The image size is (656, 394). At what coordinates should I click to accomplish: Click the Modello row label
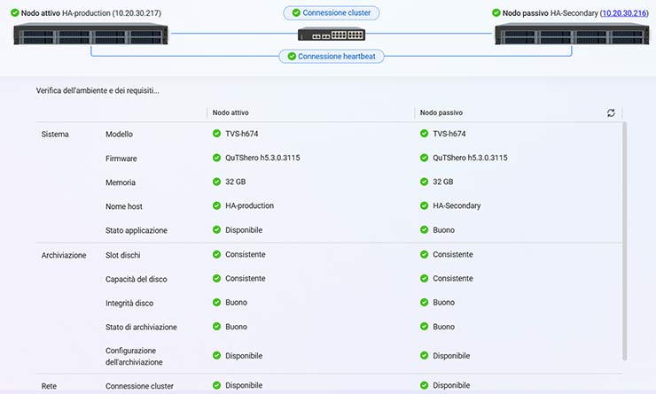pyautogui.click(x=120, y=134)
